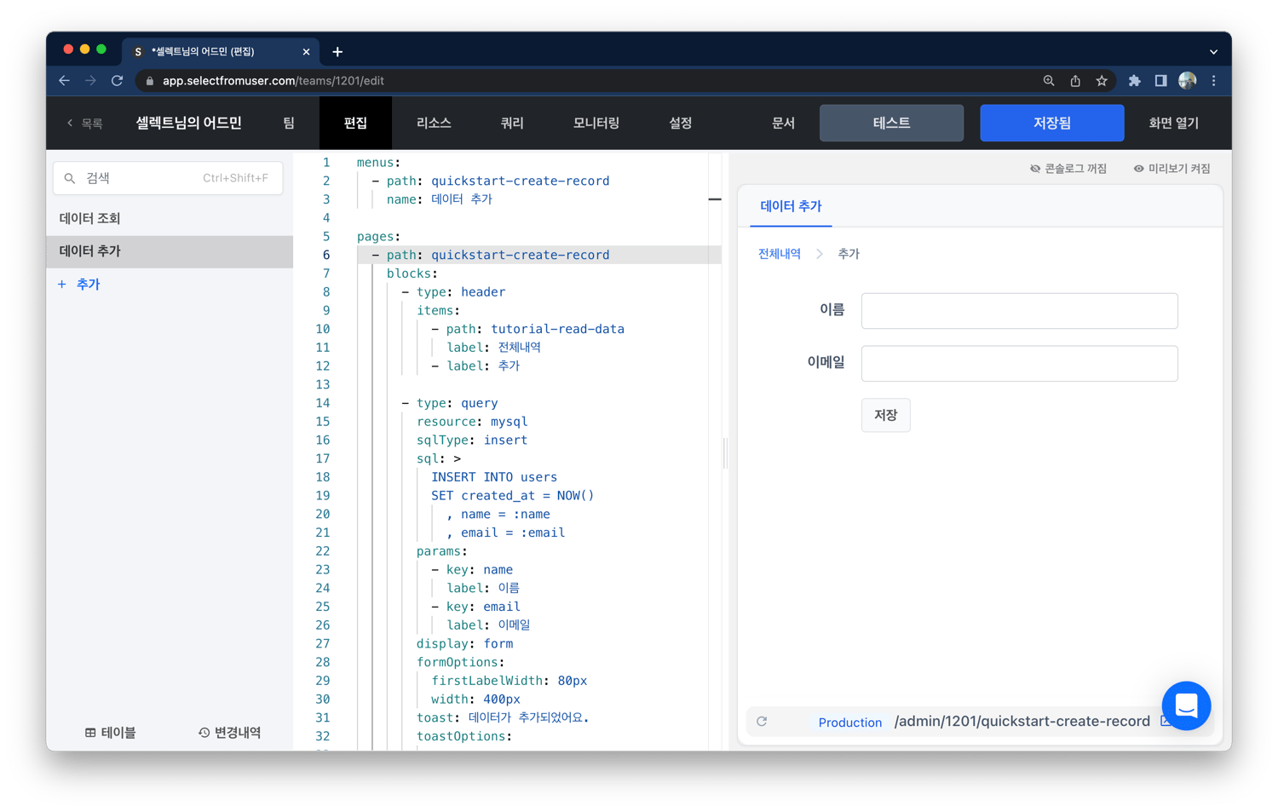This screenshot has width=1278, height=812.
Task: Focus the 검색 search box
Action: click(168, 178)
